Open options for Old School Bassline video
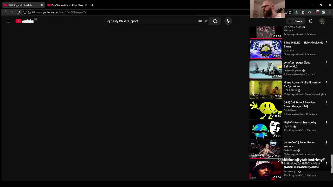The width and height of the screenshot is (333, 187). [x=326, y=103]
